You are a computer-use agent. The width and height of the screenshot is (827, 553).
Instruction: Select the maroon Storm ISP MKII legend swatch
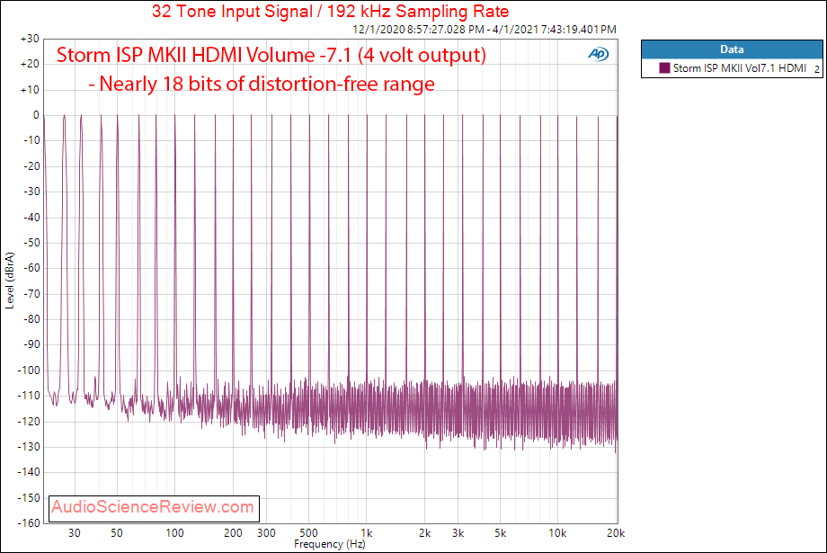pyautogui.click(x=664, y=68)
